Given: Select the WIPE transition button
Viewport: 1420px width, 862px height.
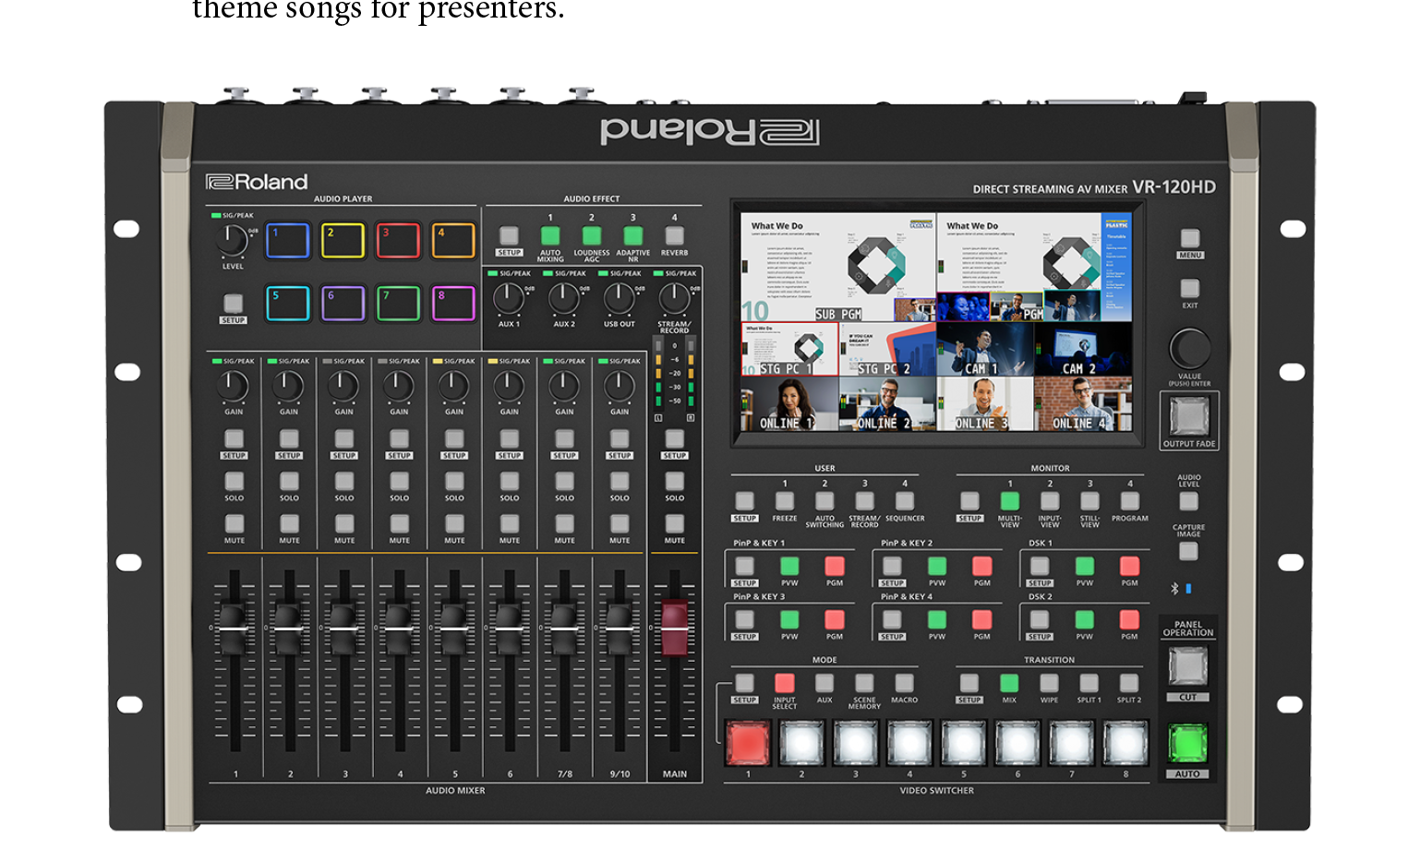Looking at the screenshot, I should 1050,683.
